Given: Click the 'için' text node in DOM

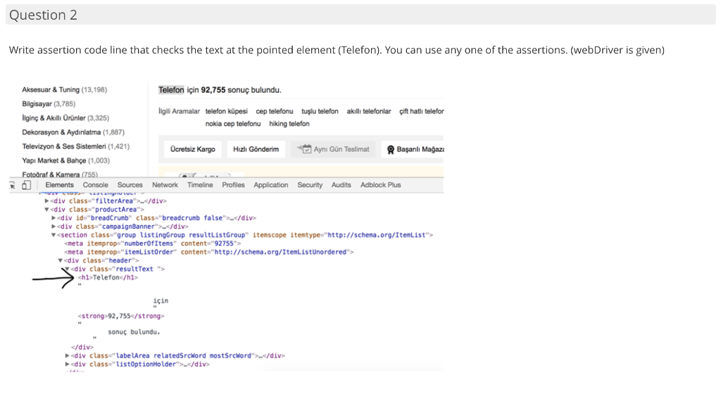Looking at the screenshot, I should (161, 301).
